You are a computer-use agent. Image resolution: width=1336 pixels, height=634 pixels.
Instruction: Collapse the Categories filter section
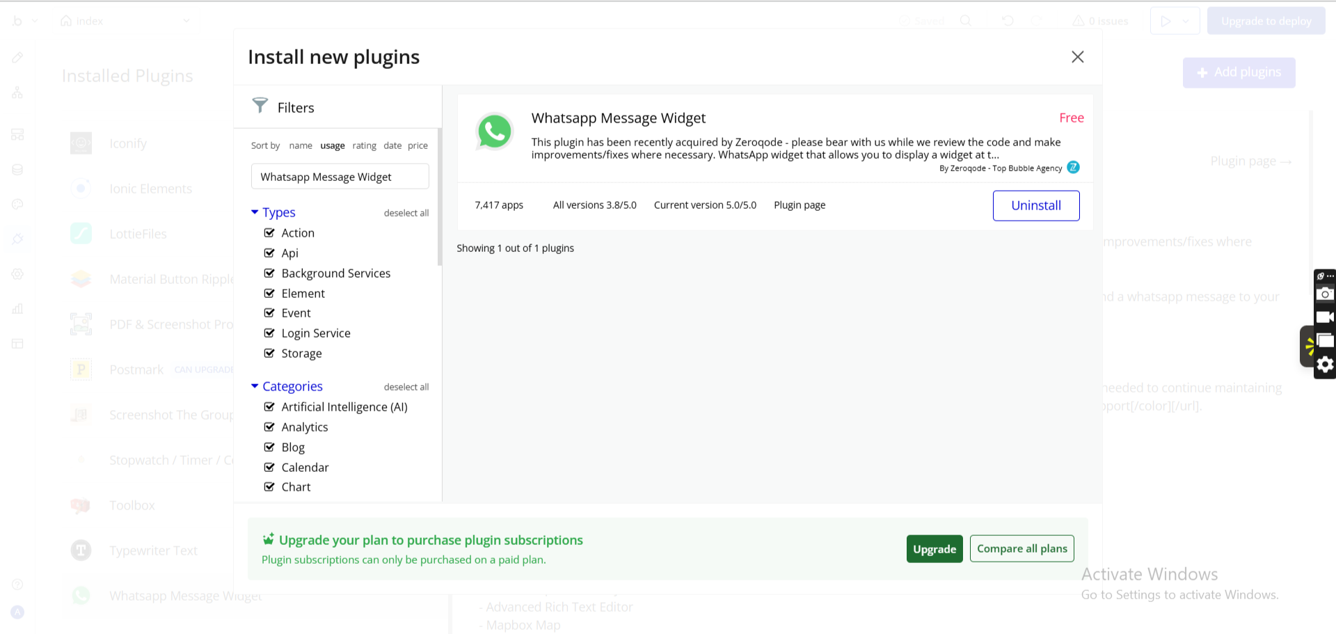tap(255, 386)
